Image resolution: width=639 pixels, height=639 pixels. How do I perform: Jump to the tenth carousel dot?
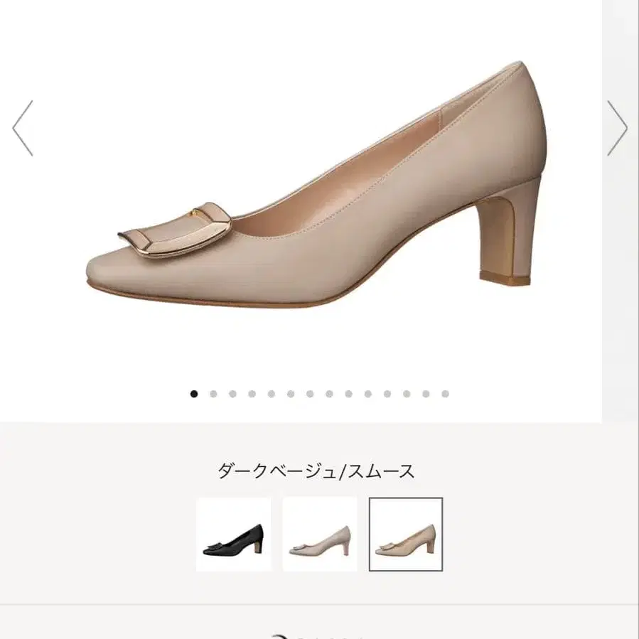[x=368, y=394]
